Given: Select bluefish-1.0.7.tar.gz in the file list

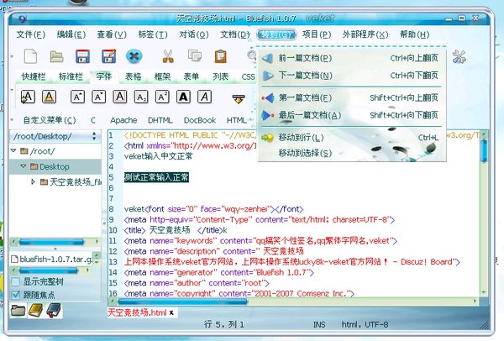Looking at the screenshot, I should pos(51,259).
